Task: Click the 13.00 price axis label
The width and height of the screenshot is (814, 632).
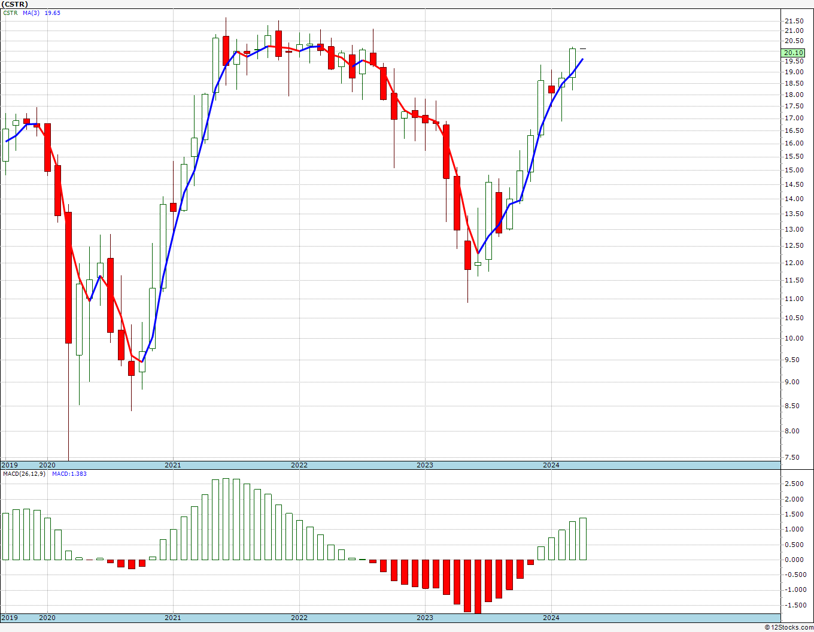Action: click(794, 229)
